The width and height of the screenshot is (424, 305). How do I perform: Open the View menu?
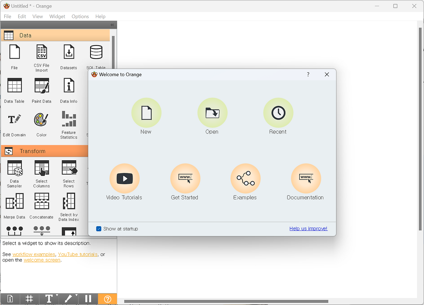[37, 16]
